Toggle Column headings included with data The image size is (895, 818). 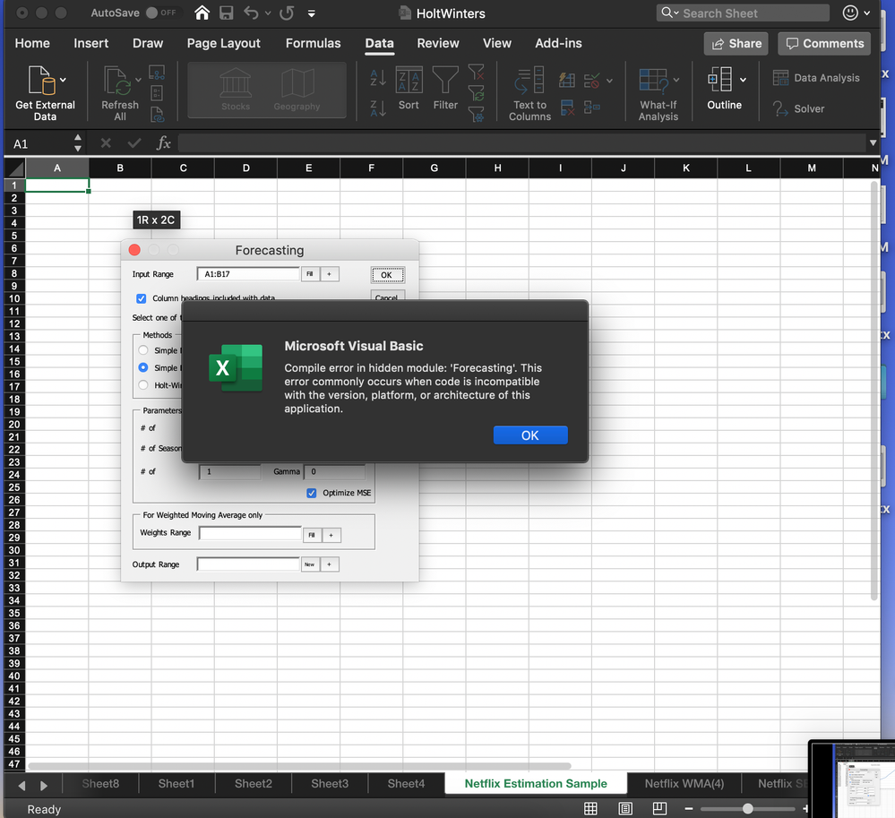tap(141, 298)
